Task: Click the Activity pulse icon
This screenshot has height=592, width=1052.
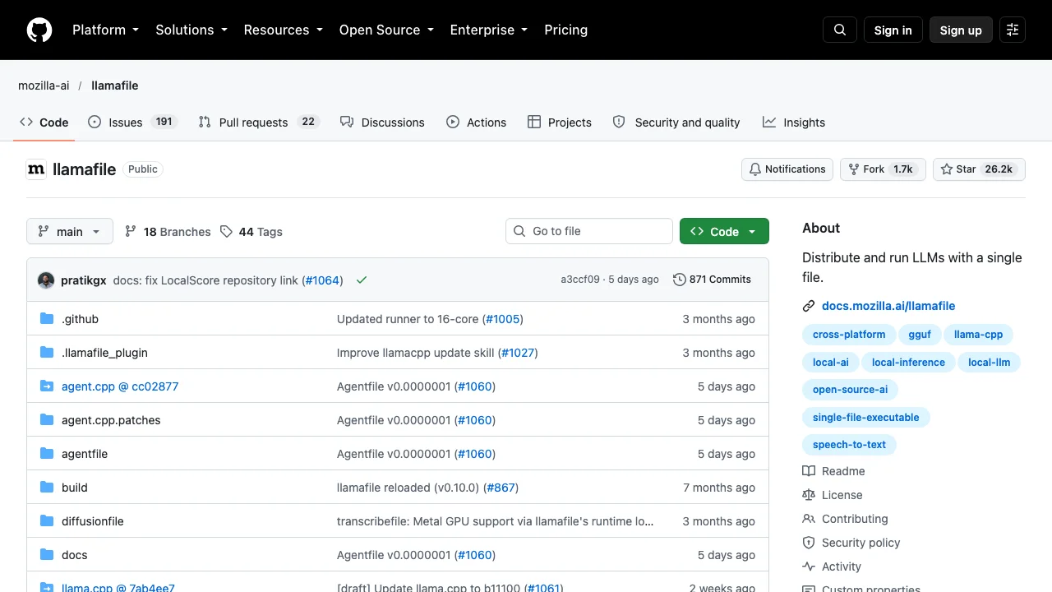Action: [809, 567]
